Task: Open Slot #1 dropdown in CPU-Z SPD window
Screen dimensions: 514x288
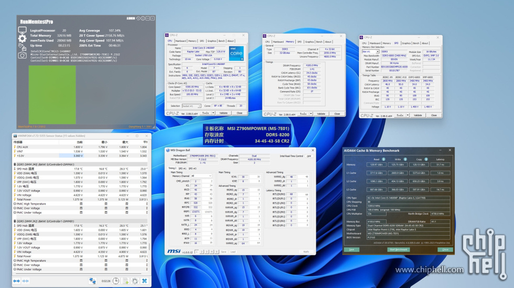Action: (371, 52)
